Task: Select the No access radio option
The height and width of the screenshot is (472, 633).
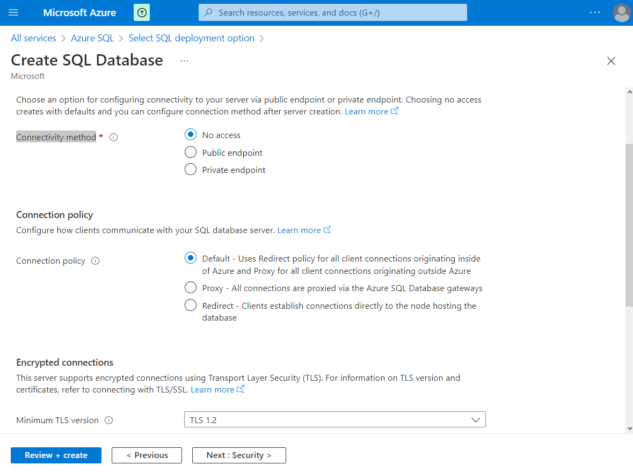Action: click(x=191, y=134)
